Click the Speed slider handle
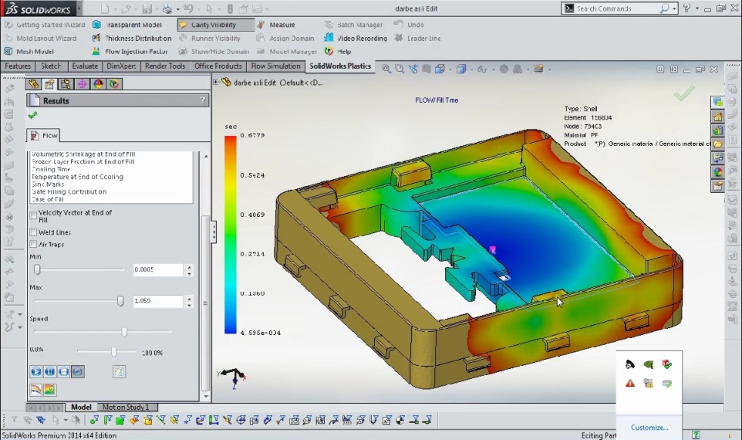 124,331
